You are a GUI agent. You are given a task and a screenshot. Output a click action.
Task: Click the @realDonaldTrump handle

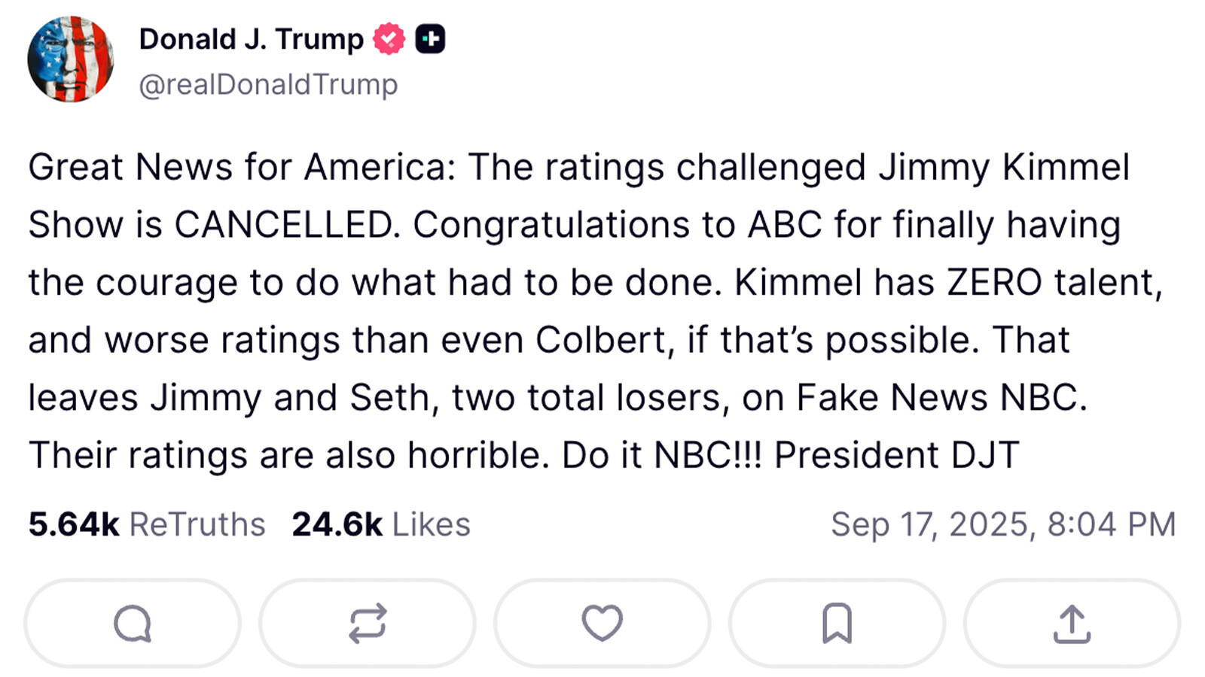[268, 84]
